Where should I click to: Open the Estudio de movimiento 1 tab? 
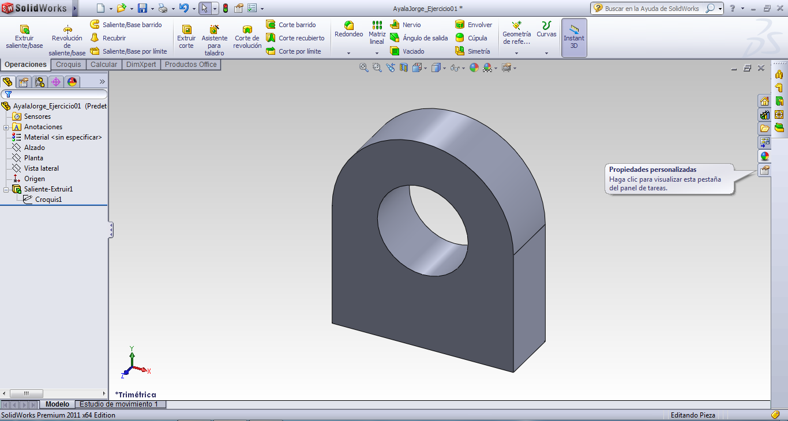120,404
